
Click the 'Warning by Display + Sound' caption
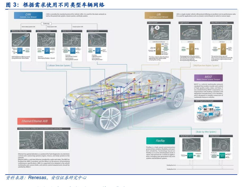coord(46,58)
